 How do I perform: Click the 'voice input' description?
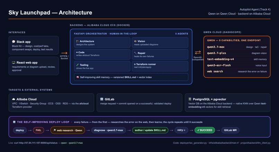click(x=261, y=65)
